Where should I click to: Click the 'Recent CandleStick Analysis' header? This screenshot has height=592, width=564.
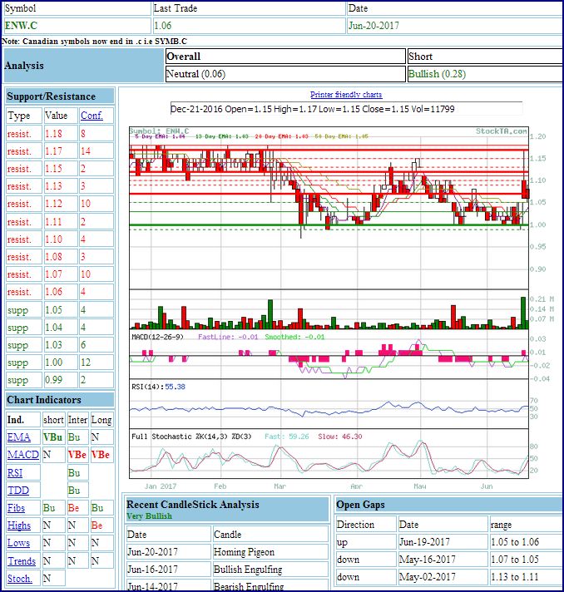tap(193, 505)
